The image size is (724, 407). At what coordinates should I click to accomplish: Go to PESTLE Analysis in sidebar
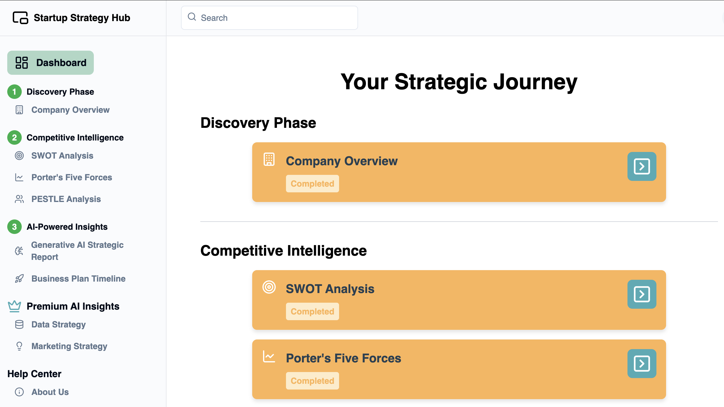point(66,199)
